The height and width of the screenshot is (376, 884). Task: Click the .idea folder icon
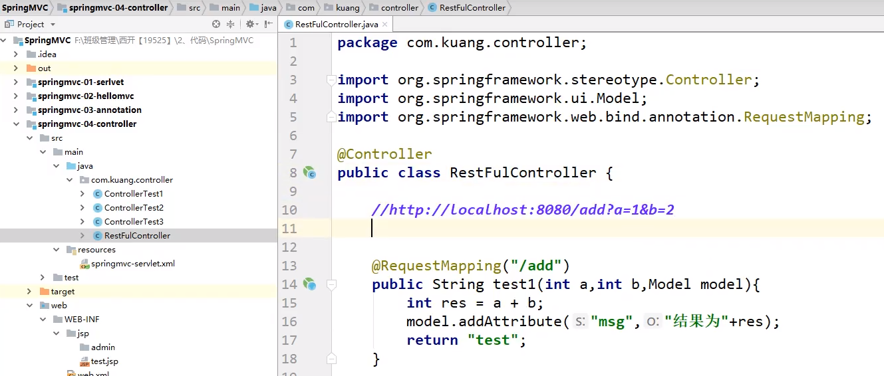point(31,54)
